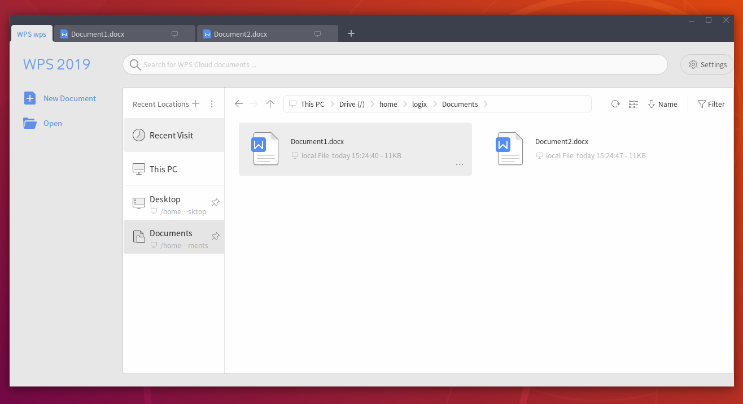The image size is (743, 404).
Task: Switch to the Document2.docx tab
Action: (254, 34)
